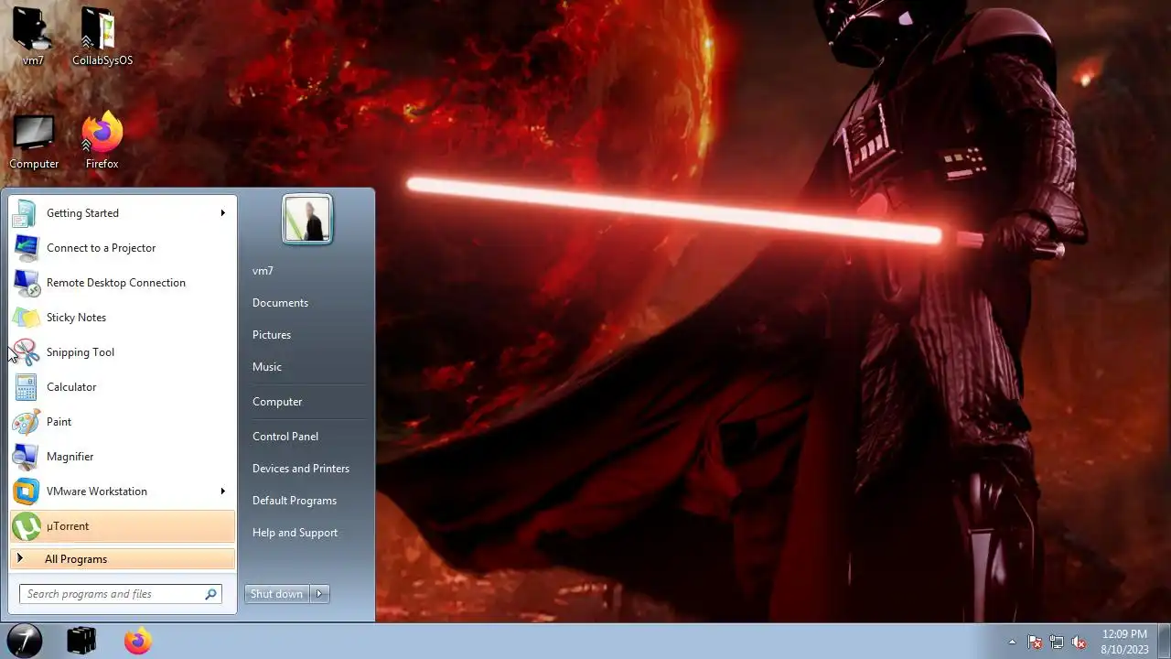Click in the Search programs and files box
Screen dimensions: 1171x659
[x=121, y=594]
